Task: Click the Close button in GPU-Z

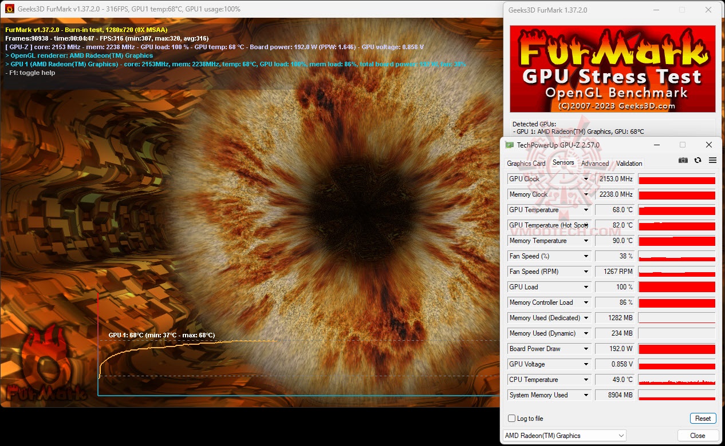Action: tap(698, 436)
